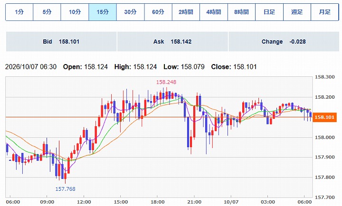Switch to the 1分 timeframe tab
This screenshot has height=206, width=342.
click(19, 12)
